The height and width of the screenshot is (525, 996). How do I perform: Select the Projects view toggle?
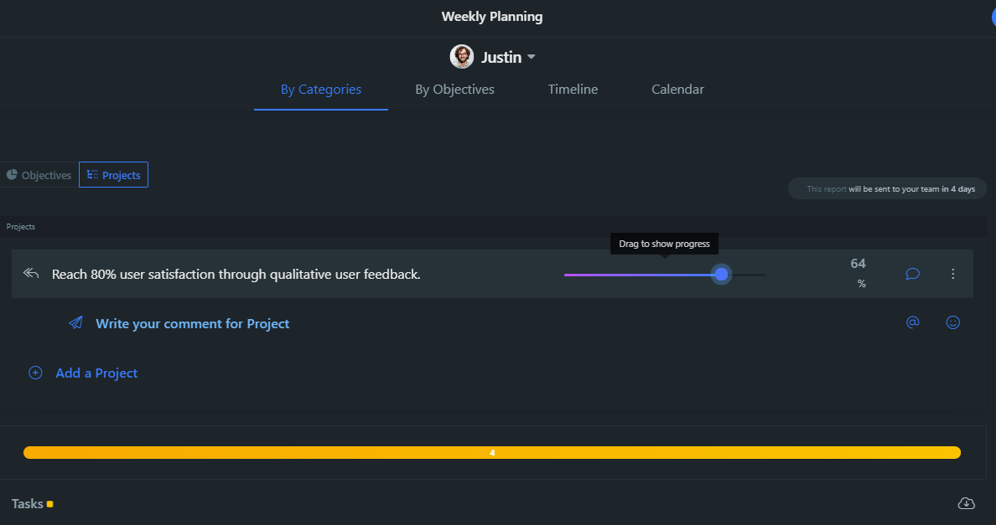113,174
